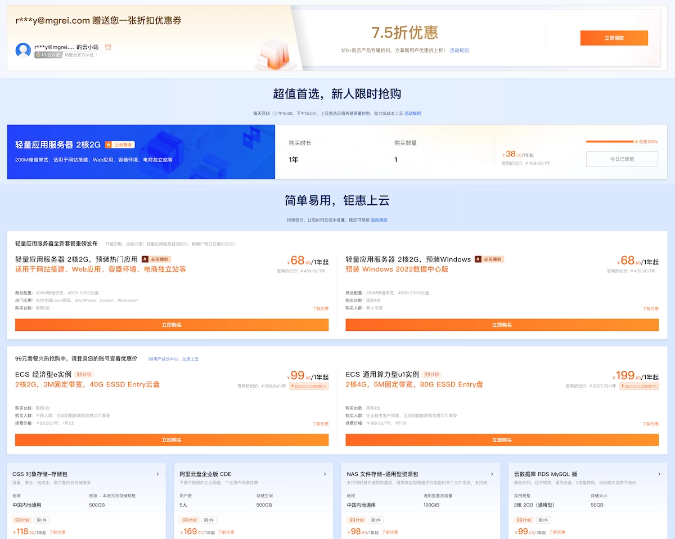Viewport: 675px width, 539px height.
Task: Buy now ECS 经济型e实例
Action: tap(172, 440)
